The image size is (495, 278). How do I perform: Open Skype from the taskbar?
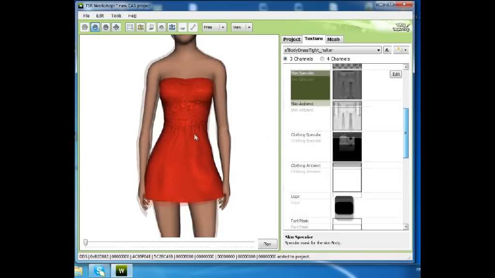[x=100, y=271]
